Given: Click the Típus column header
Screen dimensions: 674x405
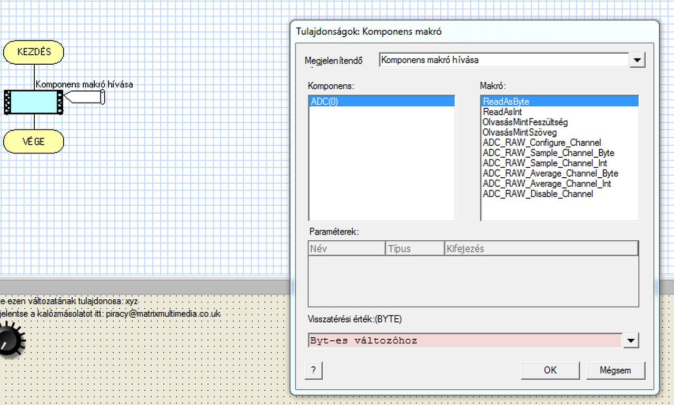Looking at the screenshot, I should coord(415,249).
